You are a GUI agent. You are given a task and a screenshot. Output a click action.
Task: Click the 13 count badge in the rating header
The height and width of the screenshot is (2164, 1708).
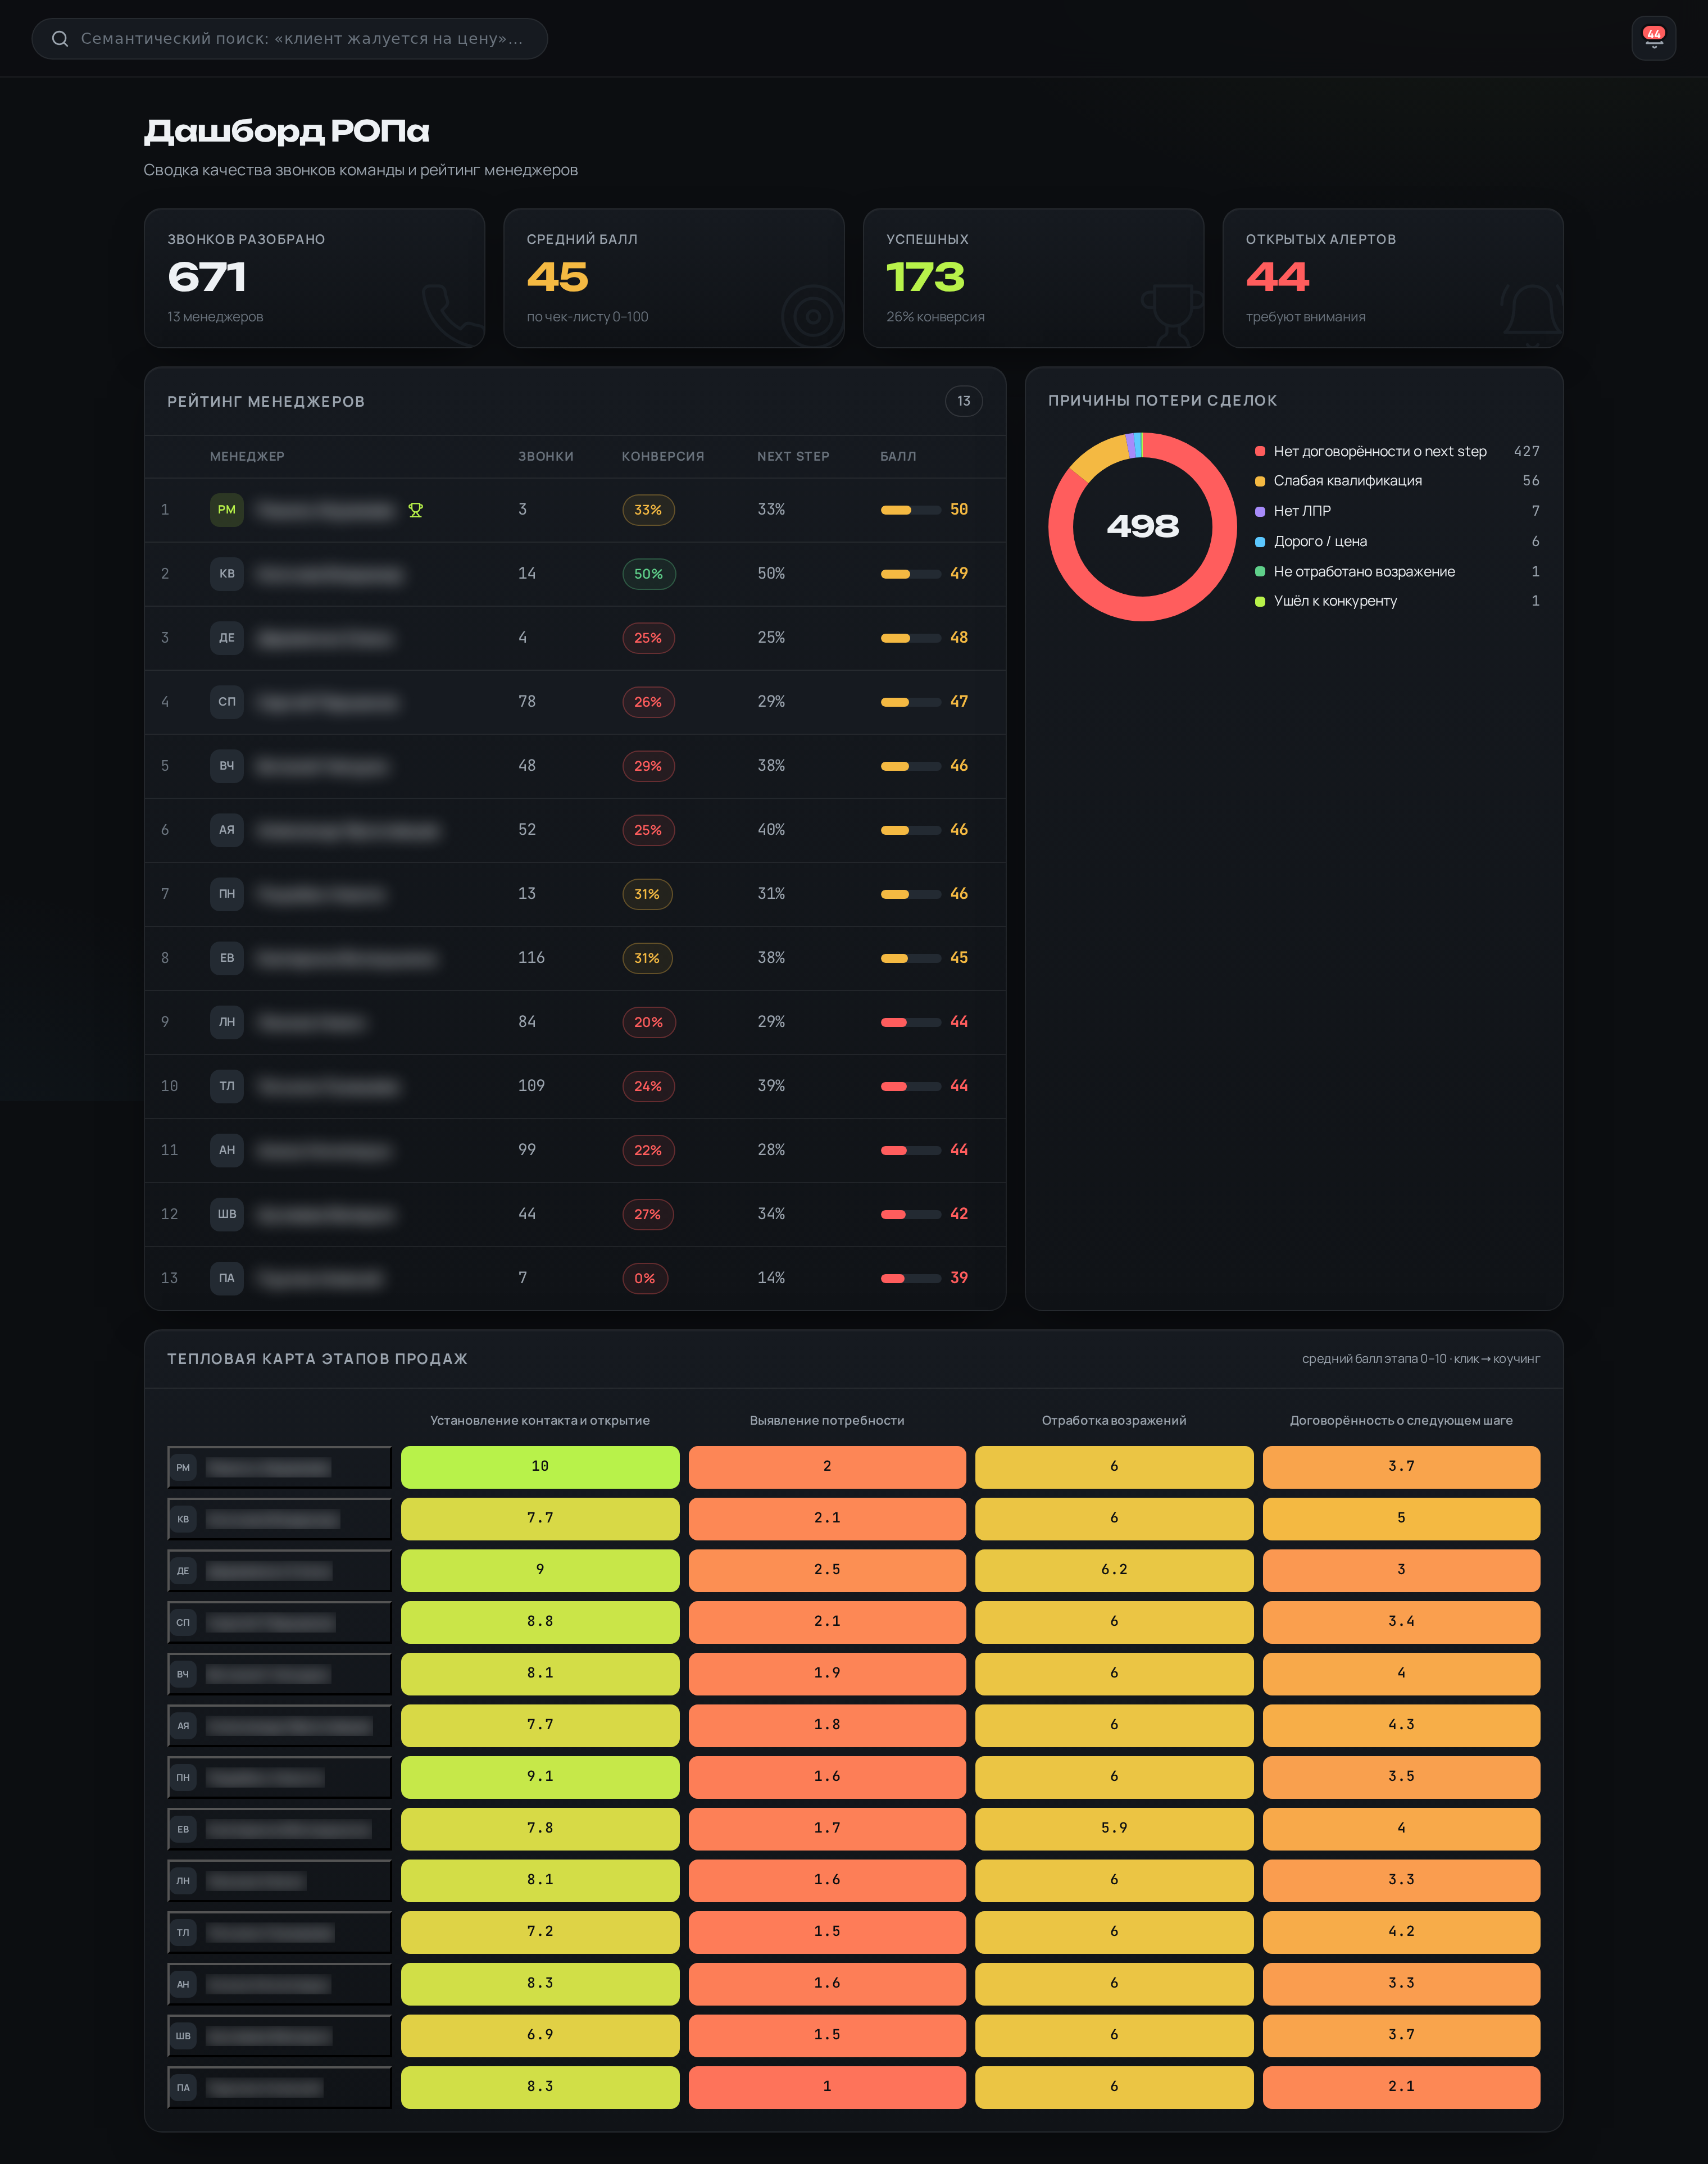tap(963, 401)
